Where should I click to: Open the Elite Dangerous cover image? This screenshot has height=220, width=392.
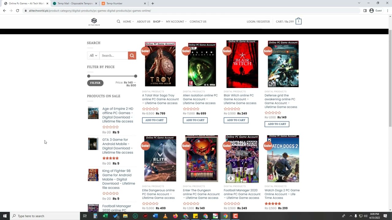(x=160, y=159)
